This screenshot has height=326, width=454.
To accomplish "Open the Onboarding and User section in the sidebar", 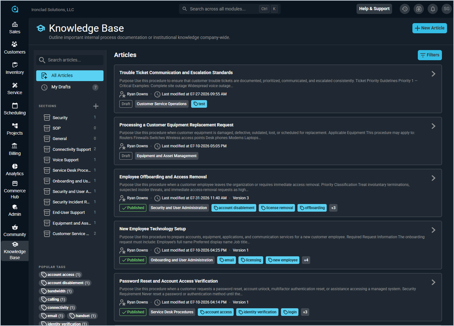I will (70, 181).
